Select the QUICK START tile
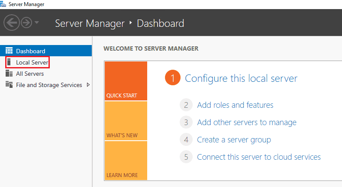This screenshot has width=342, height=187. (x=126, y=81)
